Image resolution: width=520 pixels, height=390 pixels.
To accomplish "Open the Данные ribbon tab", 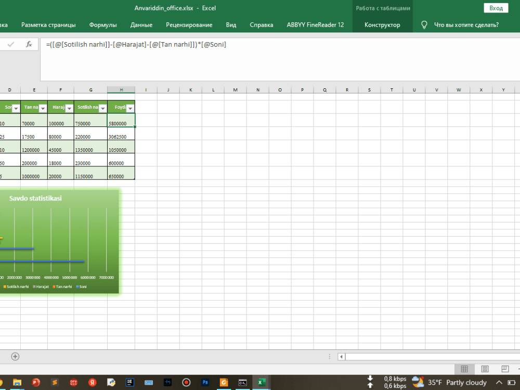I will coord(141,25).
